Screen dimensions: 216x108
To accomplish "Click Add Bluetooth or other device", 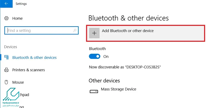I will tap(128, 31).
